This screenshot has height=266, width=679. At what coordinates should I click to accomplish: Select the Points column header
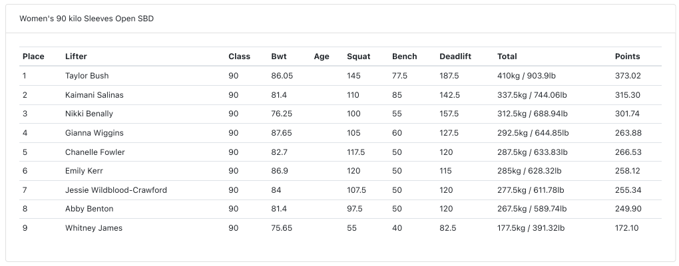627,57
